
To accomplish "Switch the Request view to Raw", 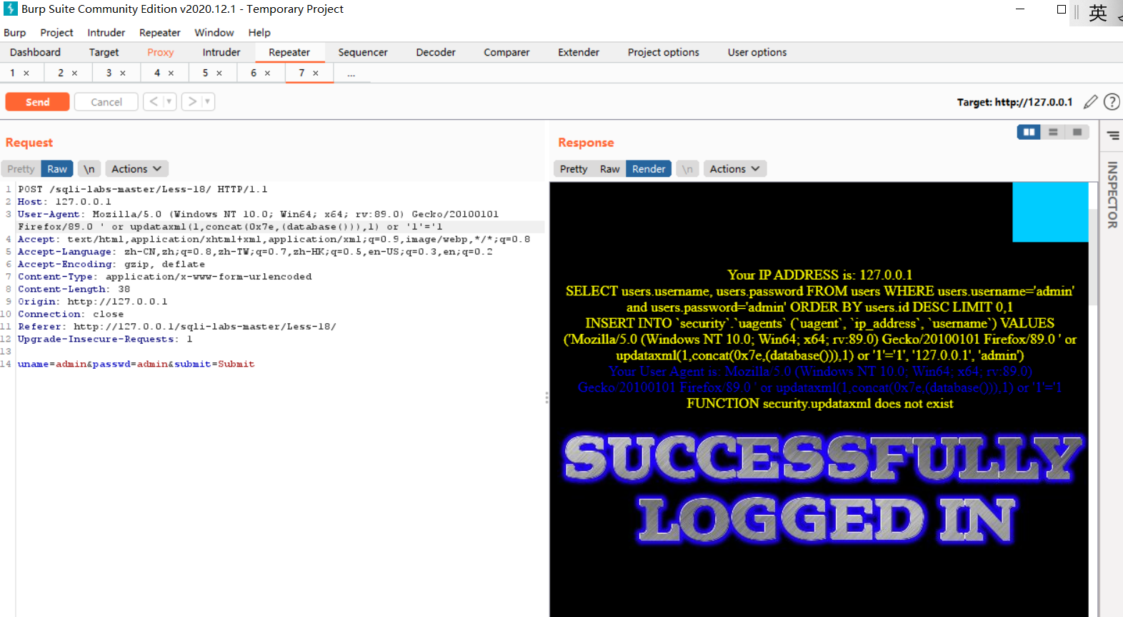I will pos(57,169).
